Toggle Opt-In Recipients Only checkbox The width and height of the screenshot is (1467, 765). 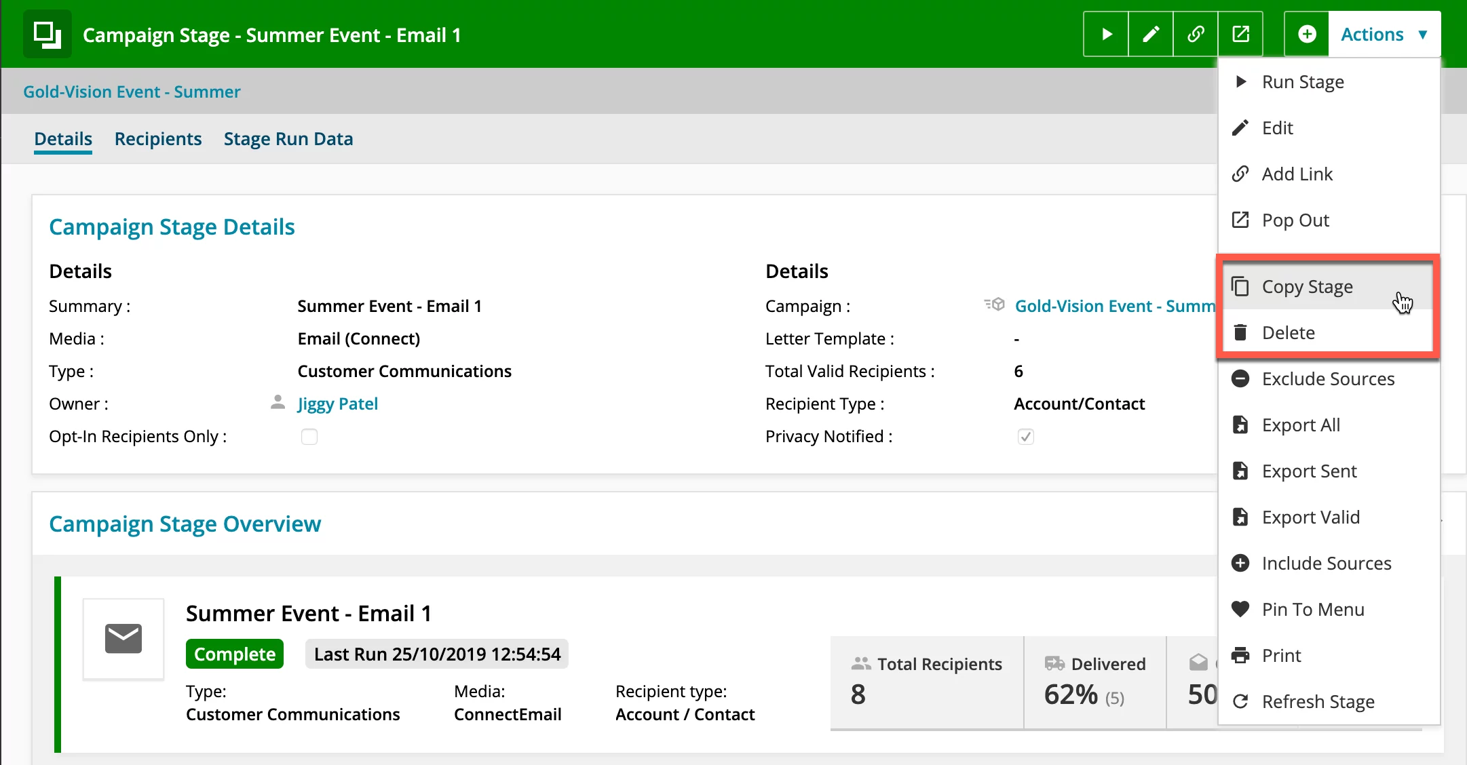pyautogui.click(x=309, y=437)
